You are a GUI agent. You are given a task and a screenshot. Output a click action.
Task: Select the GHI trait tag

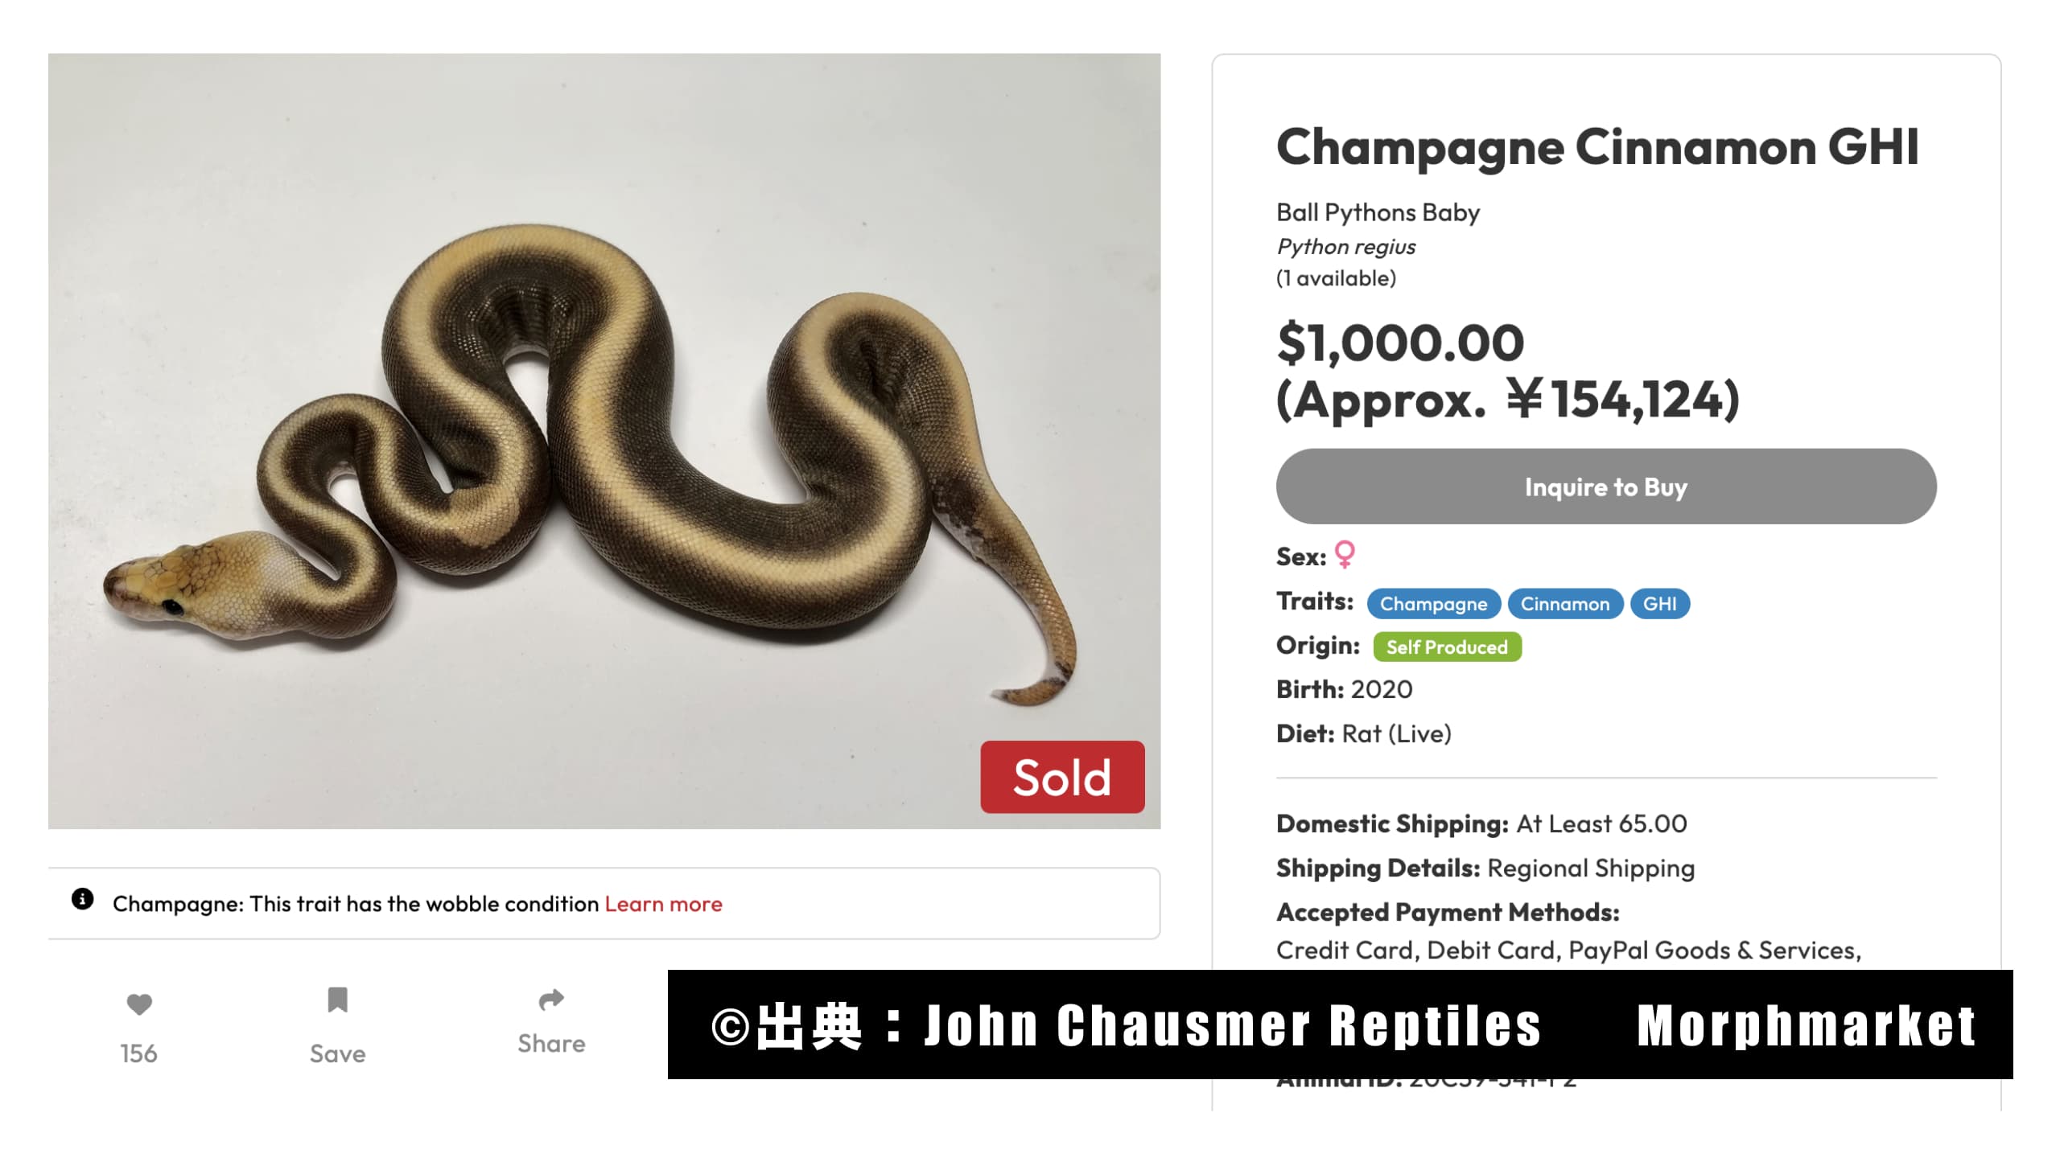click(x=1659, y=604)
